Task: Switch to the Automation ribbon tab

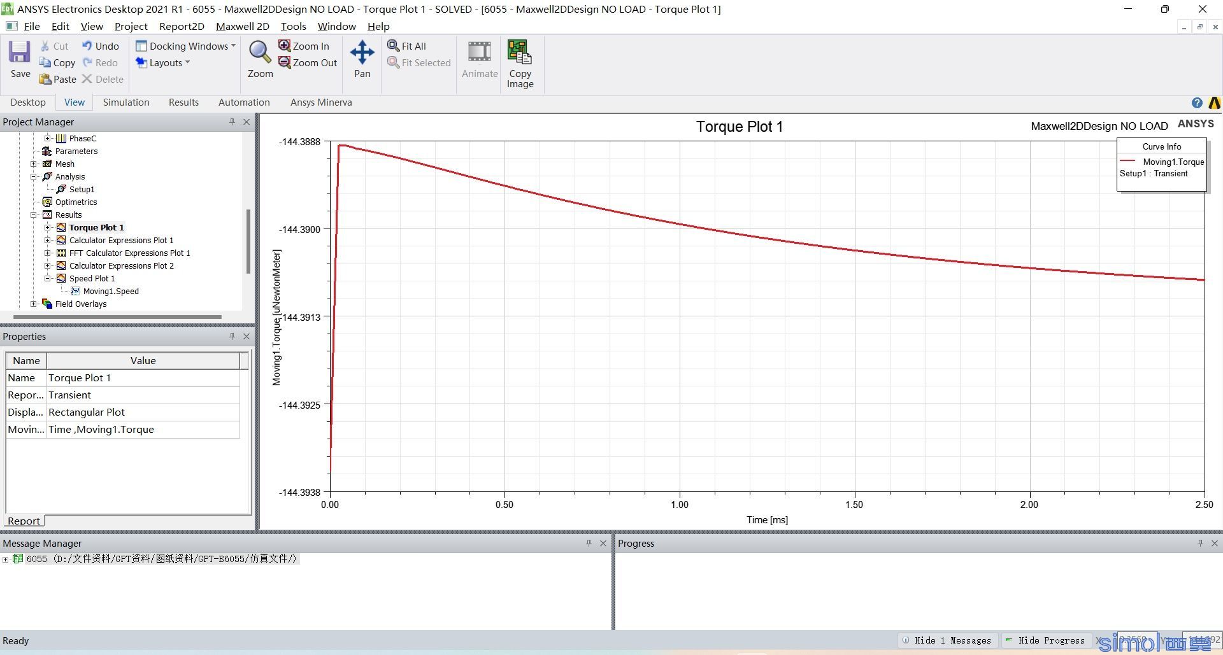Action: coord(244,102)
